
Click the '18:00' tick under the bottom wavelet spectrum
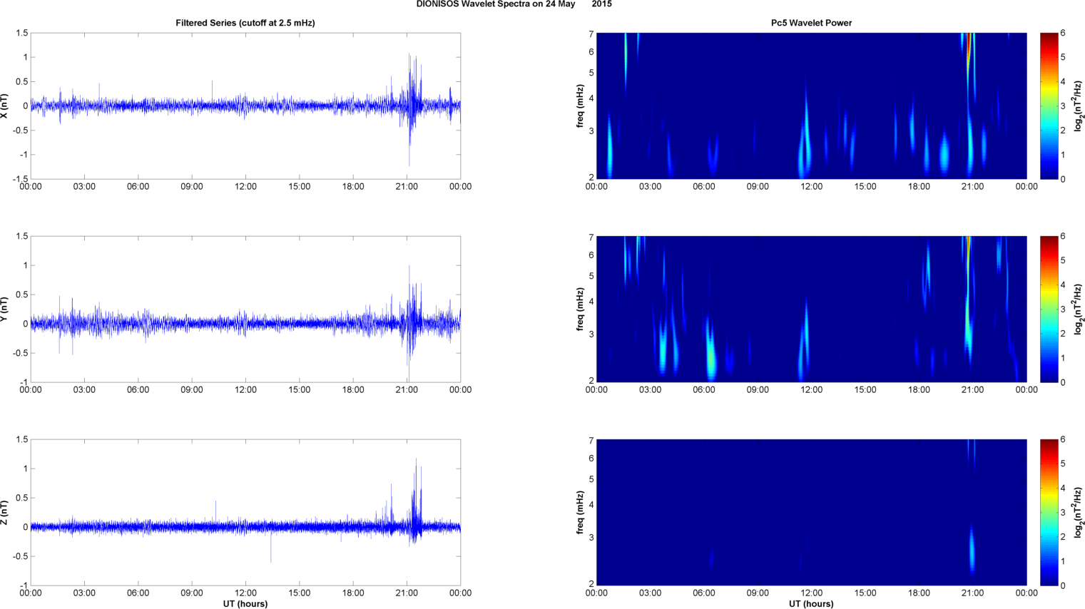[x=919, y=593]
